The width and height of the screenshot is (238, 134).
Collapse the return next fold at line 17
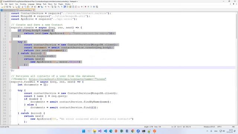(10, 59)
